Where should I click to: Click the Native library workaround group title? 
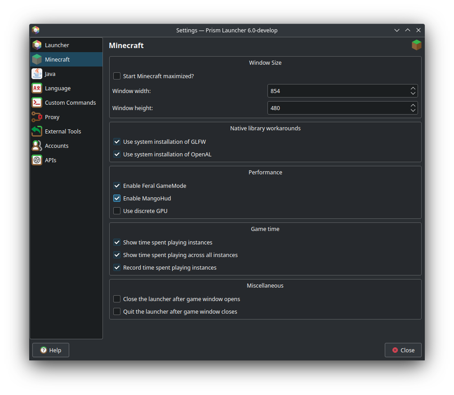[x=265, y=128]
